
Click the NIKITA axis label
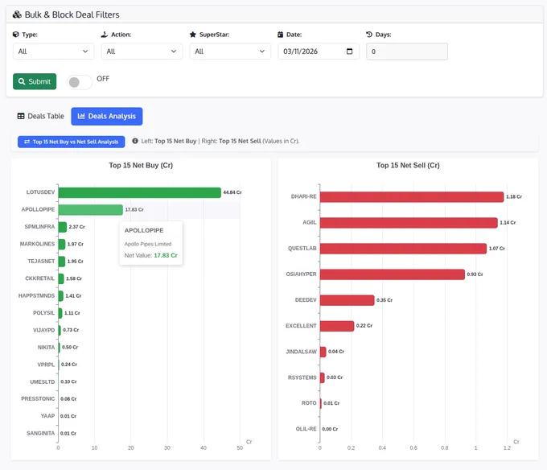46,348
